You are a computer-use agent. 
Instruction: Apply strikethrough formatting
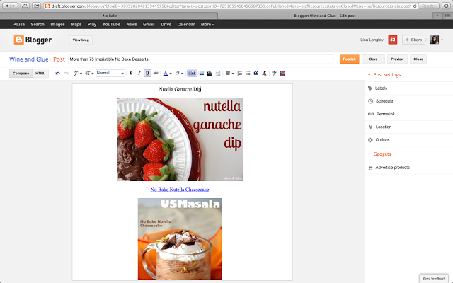156,74
